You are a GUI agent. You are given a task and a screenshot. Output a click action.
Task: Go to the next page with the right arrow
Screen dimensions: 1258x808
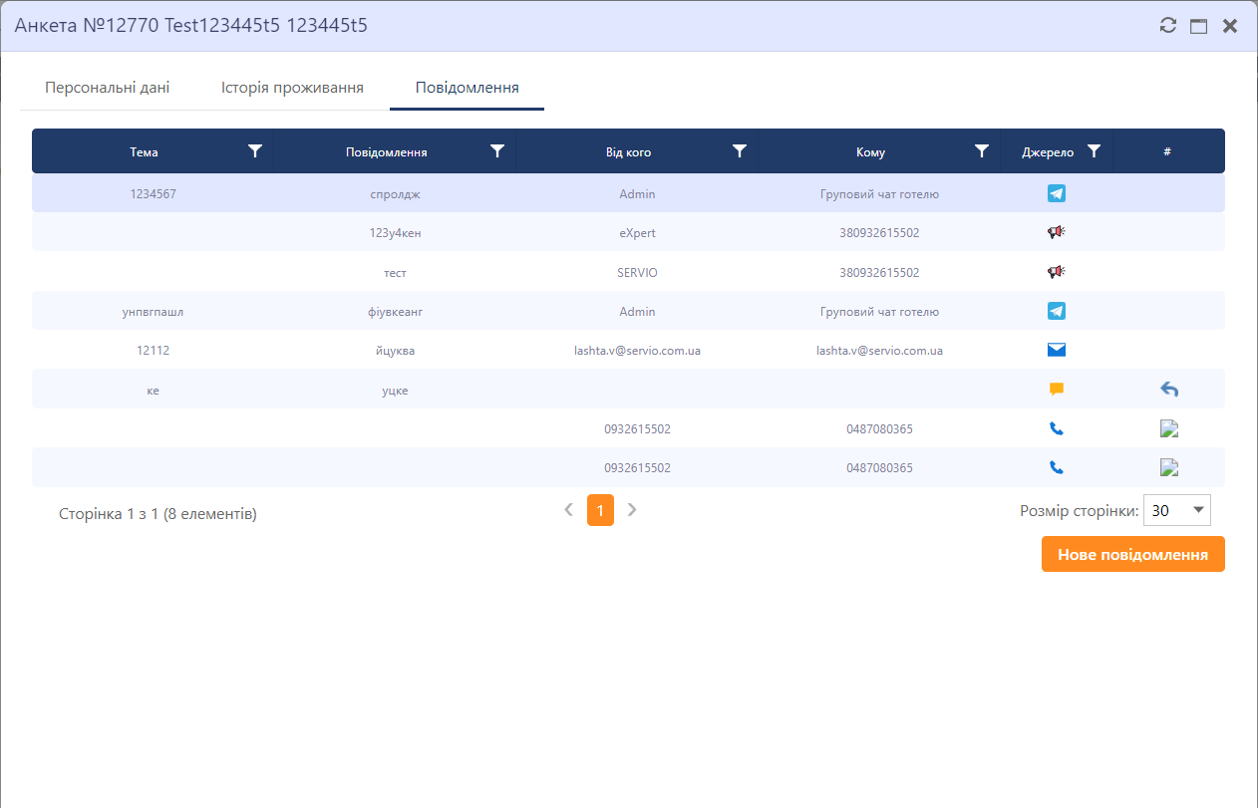[632, 510]
